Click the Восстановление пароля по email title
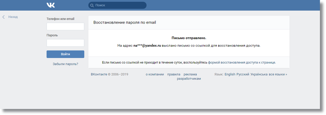The height and width of the screenshot is (115, 326). coord(125,23)
